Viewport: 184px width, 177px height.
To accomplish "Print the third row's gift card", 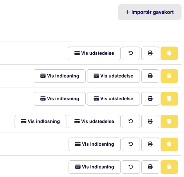I will (150, 99).
